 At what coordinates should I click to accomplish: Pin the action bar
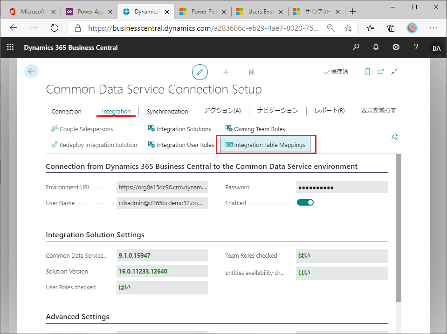(394, 137)
